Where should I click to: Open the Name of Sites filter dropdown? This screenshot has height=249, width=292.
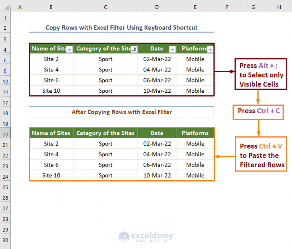[x=69, y=49]
